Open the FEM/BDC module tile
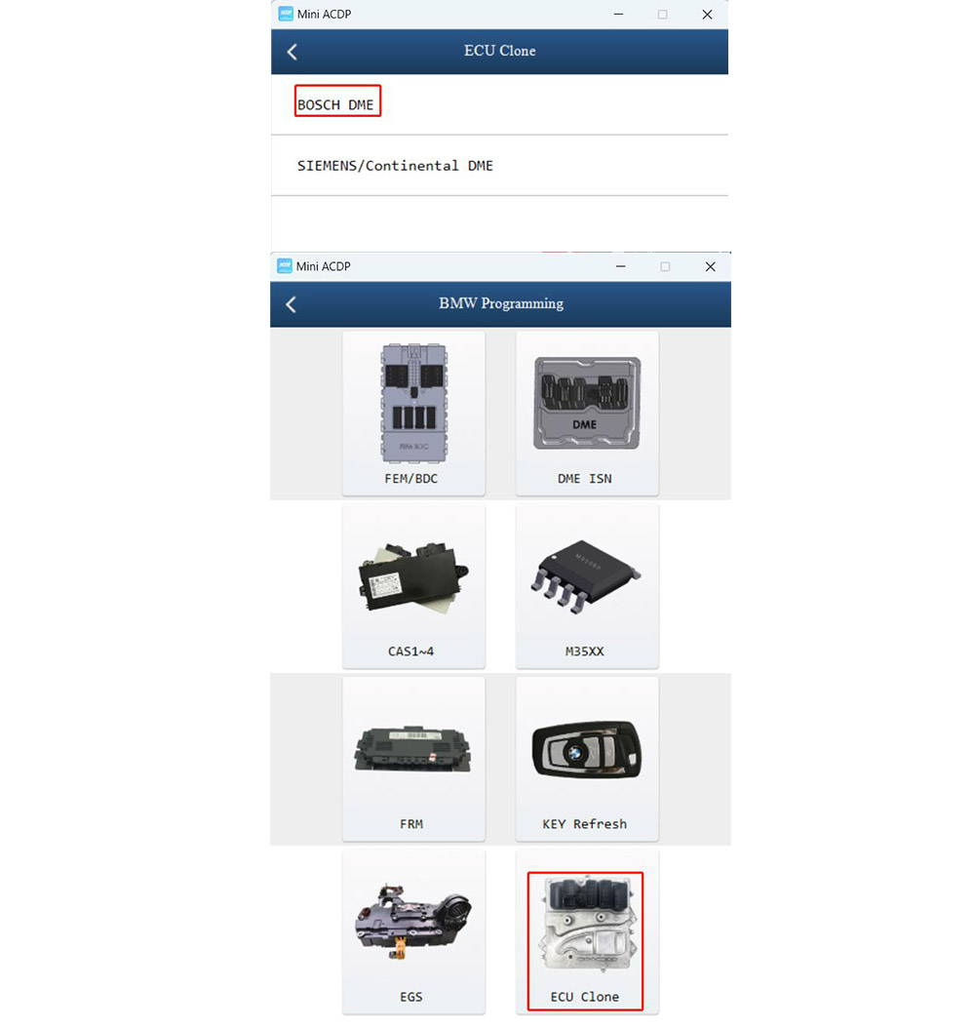 point(413,413)
